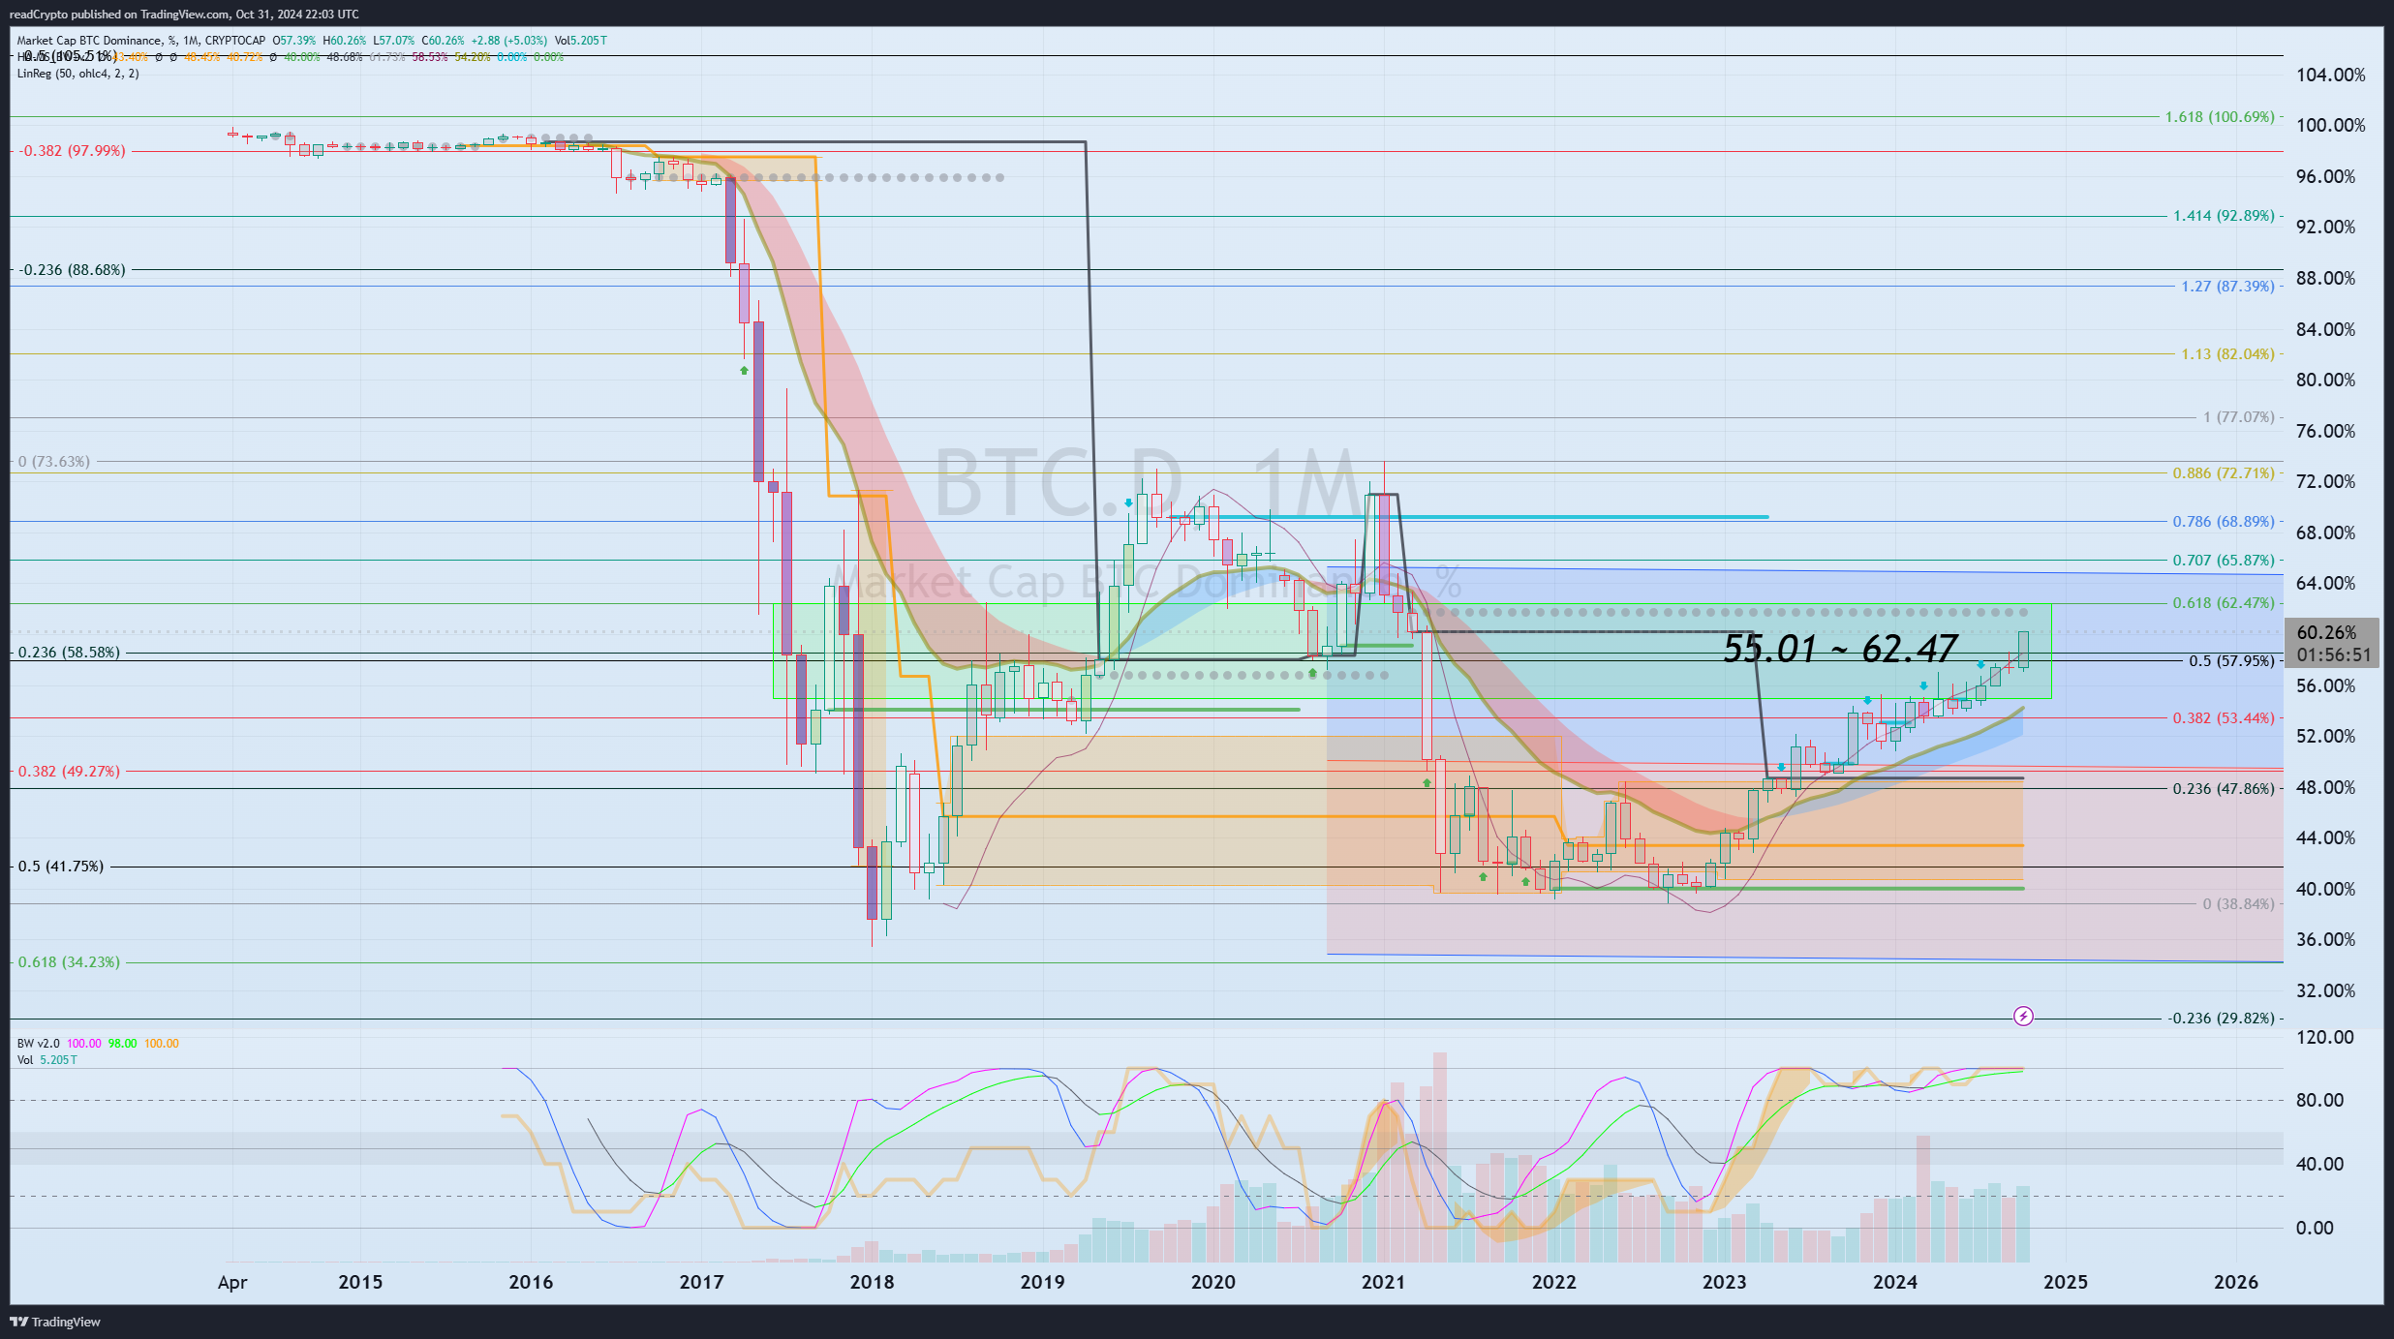Click the countdown timer 01:56:51
The width and height of the screenshot is (2394, 1339).
point(2334,655)
